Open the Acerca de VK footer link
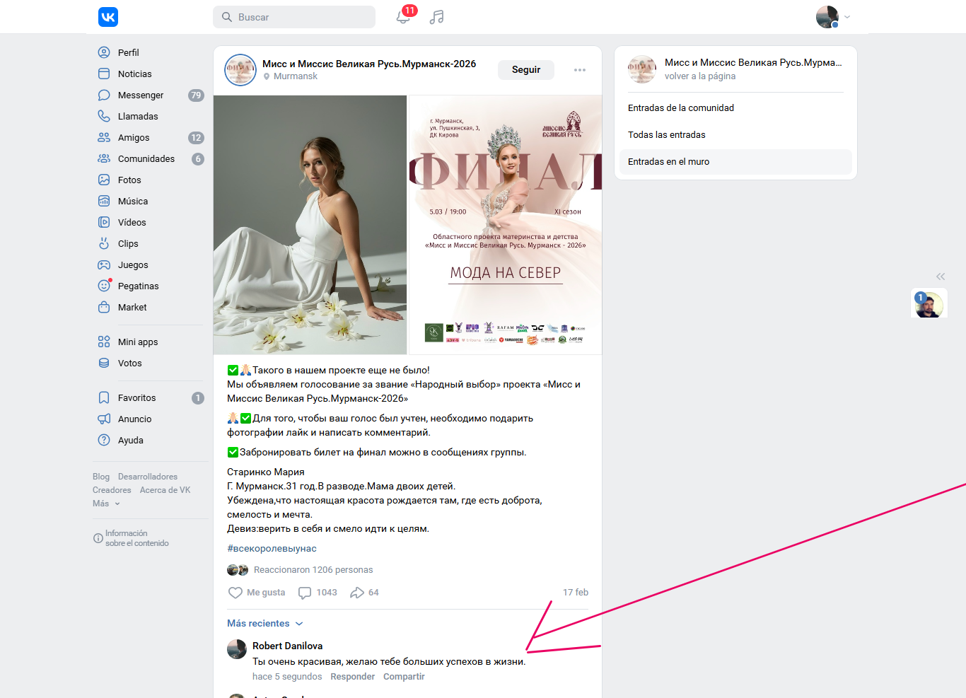This screenshot has width=966, height=698. point(165,490)
